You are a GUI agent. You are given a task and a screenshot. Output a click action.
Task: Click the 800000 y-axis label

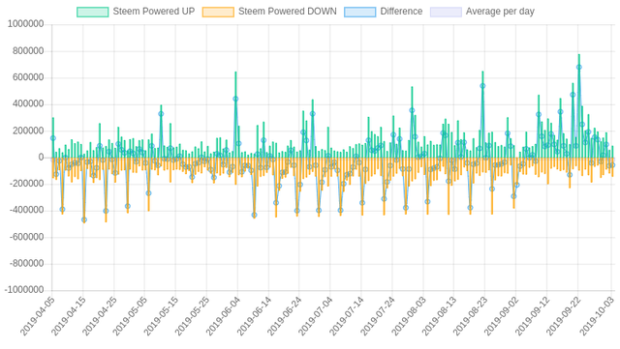pyautogui.click(x=28, y=51)
